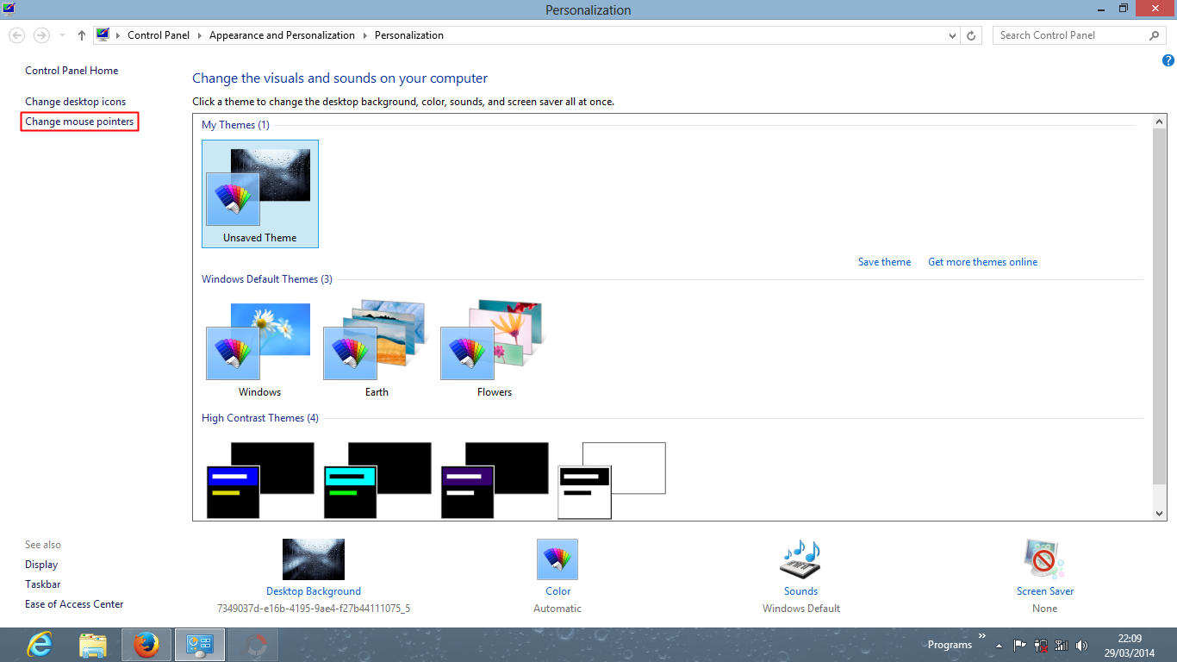Click the Personalization breadcrumb segment

point(409,35)
